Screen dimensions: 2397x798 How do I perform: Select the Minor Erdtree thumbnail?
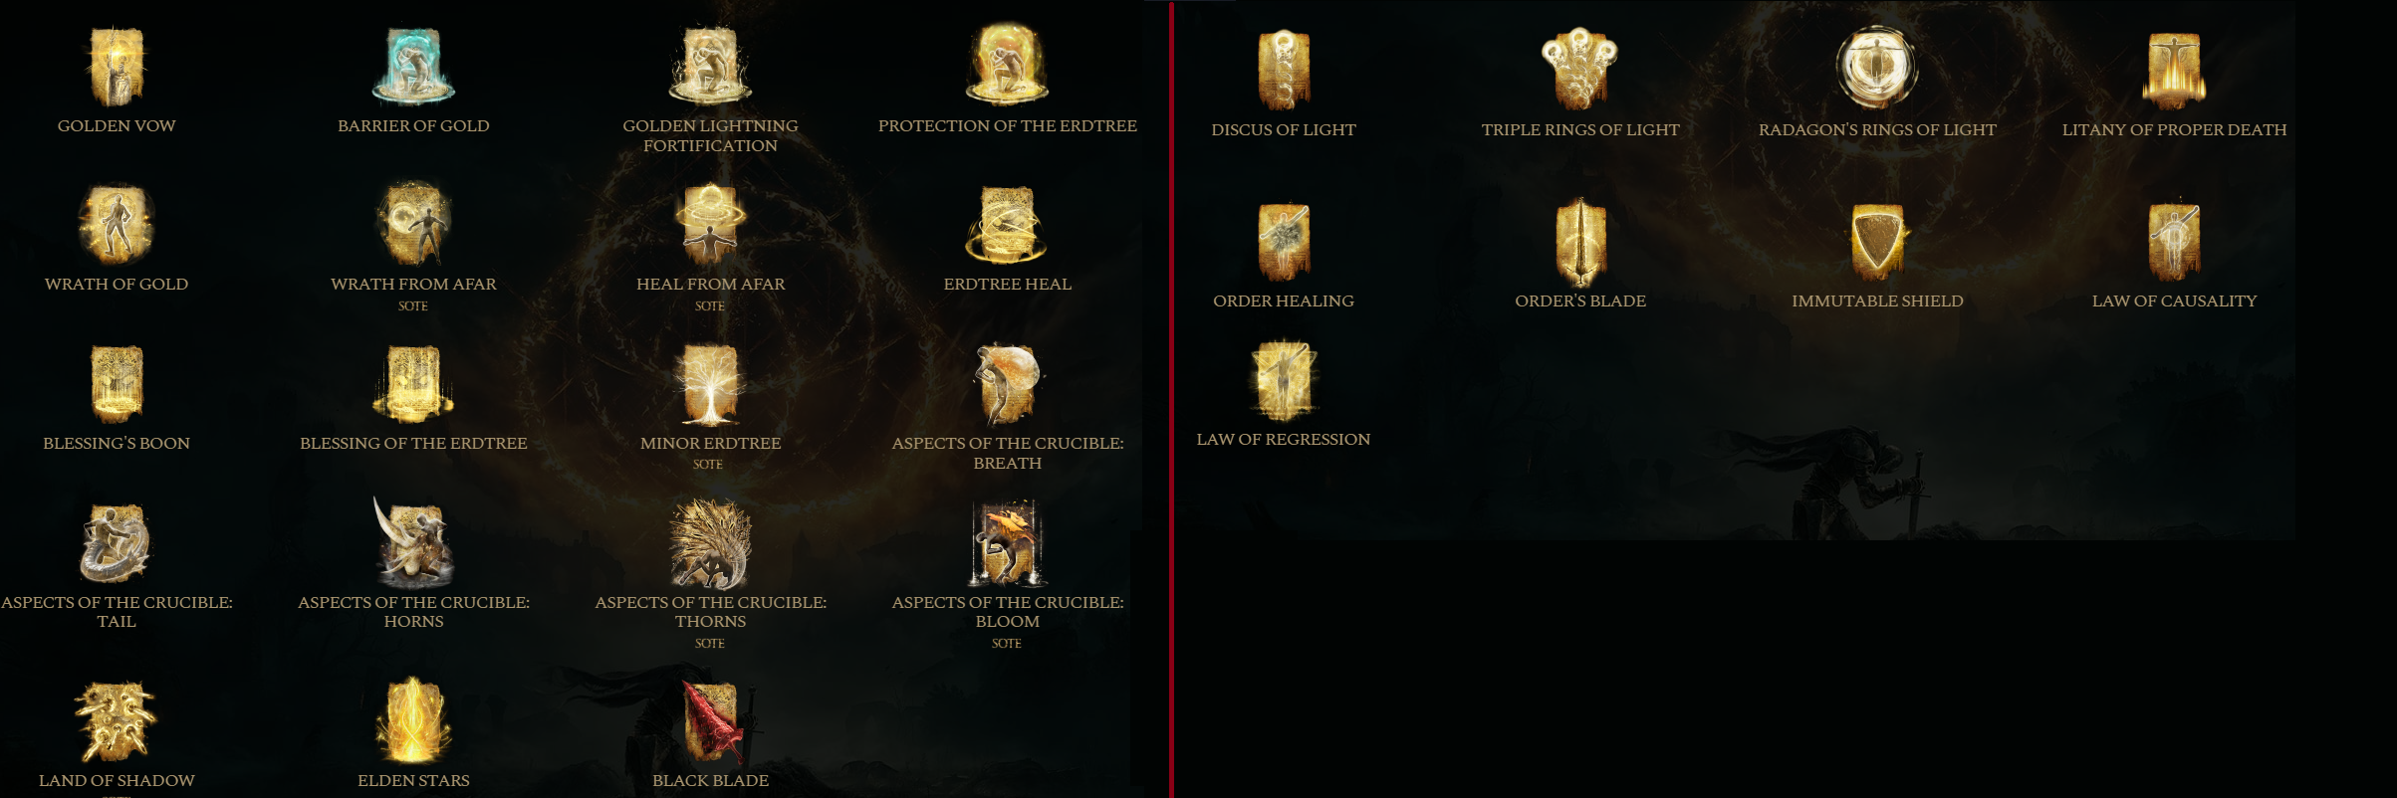[x=710, y=384]
